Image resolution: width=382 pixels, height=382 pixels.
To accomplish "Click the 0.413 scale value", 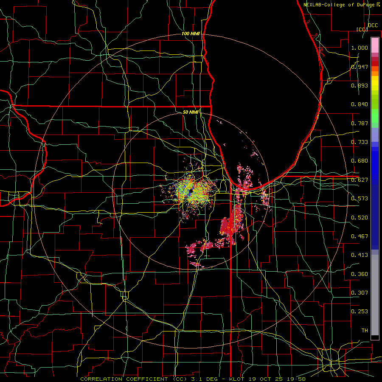I will (x=360, y=255).
